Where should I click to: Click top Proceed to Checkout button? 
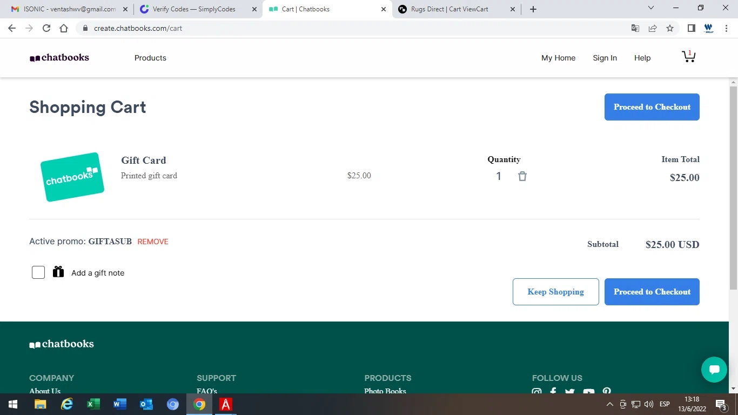coord(652,107)
